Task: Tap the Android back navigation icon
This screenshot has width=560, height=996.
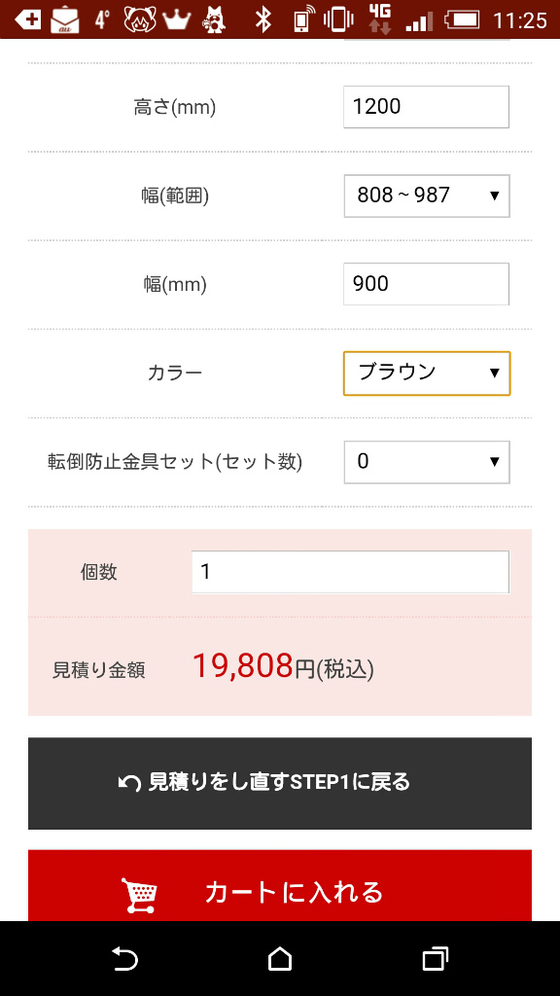Action: [125, 958]
